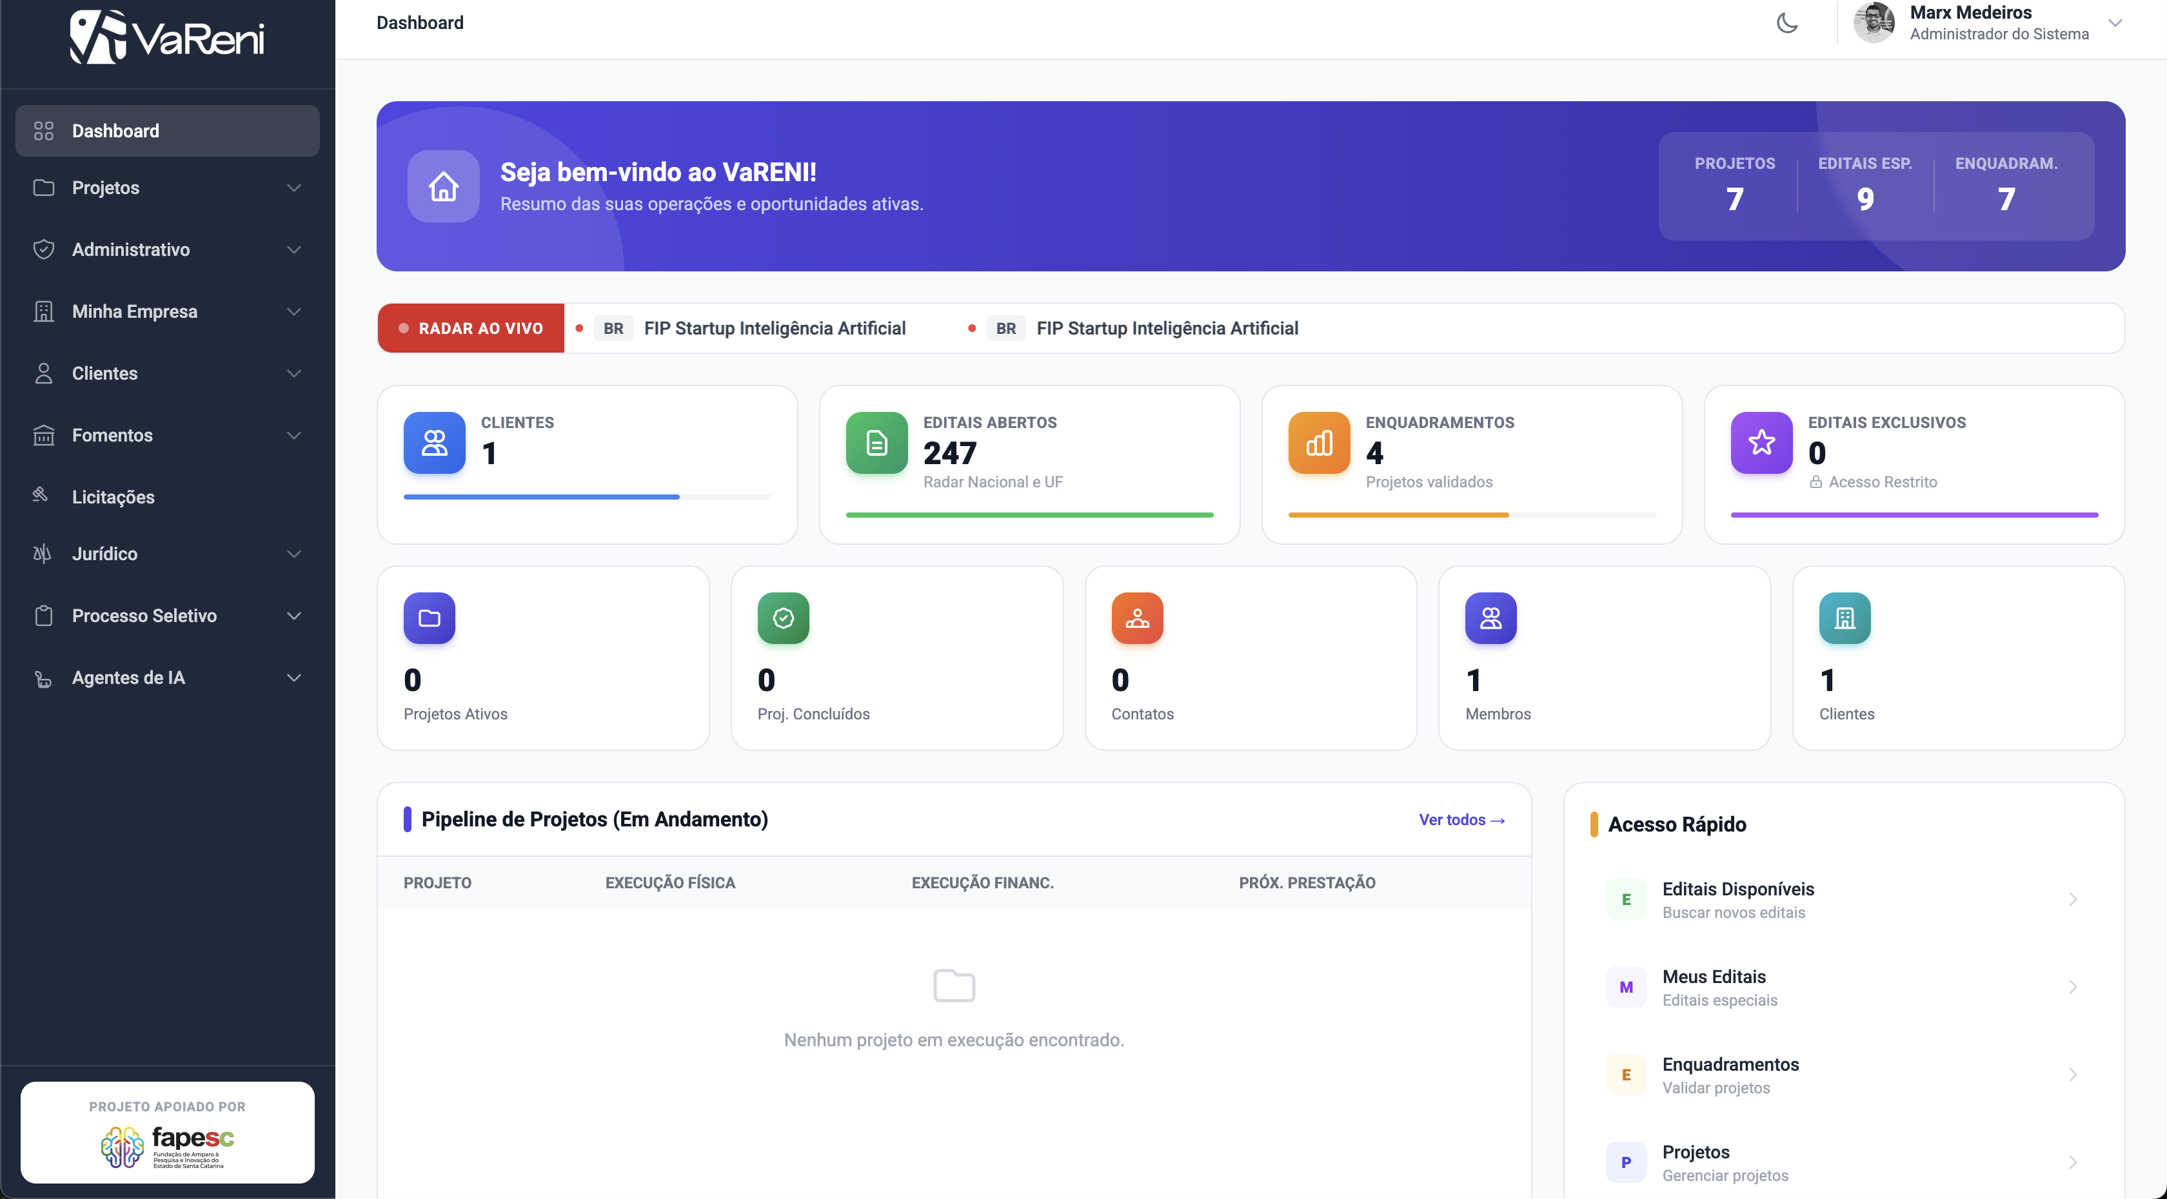Screen dimensions: 2167x1199
Task: Click chevron arrow on Editais Disponíveis row
Action: click(x=2073, y=900)
